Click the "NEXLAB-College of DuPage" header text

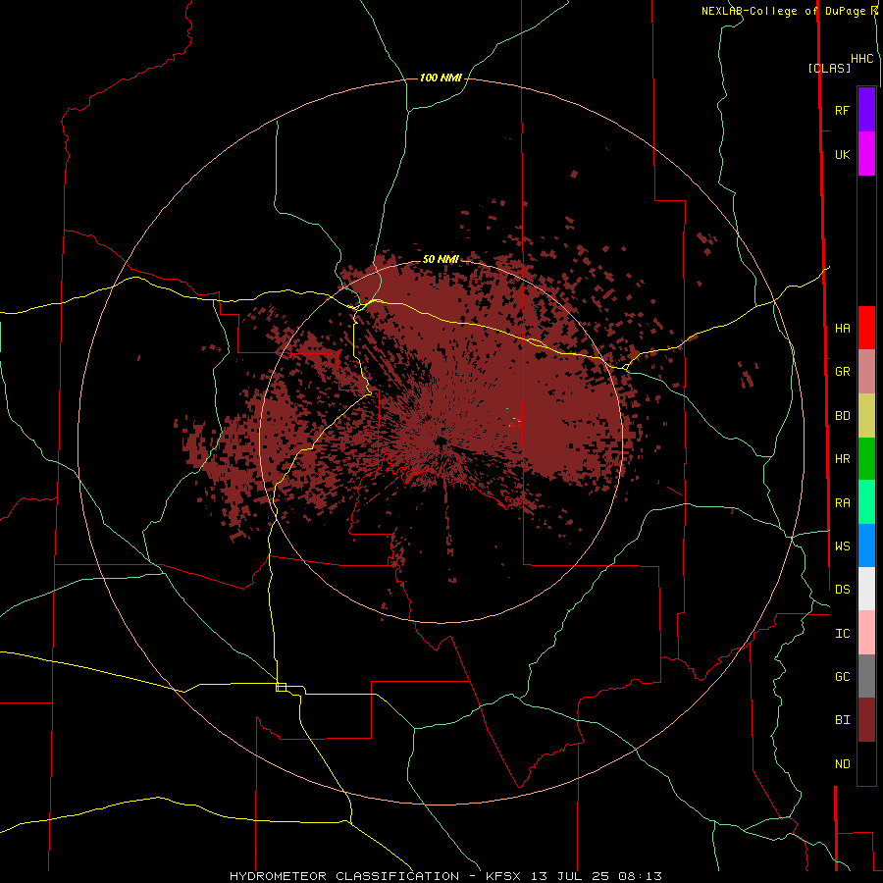783,11
